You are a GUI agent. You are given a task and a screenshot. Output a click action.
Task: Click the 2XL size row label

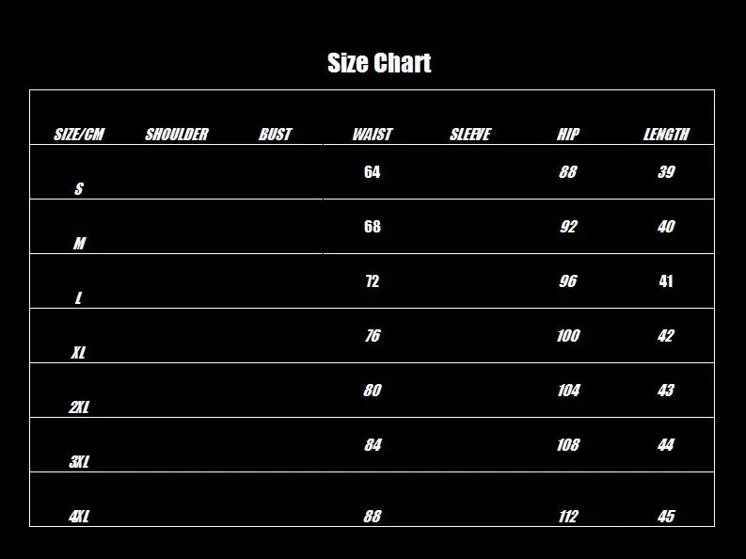[x=79, y=407]
